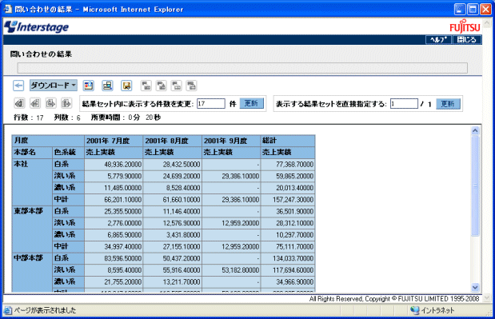Open the ダウンロード dropdown

tap(54, 86)
